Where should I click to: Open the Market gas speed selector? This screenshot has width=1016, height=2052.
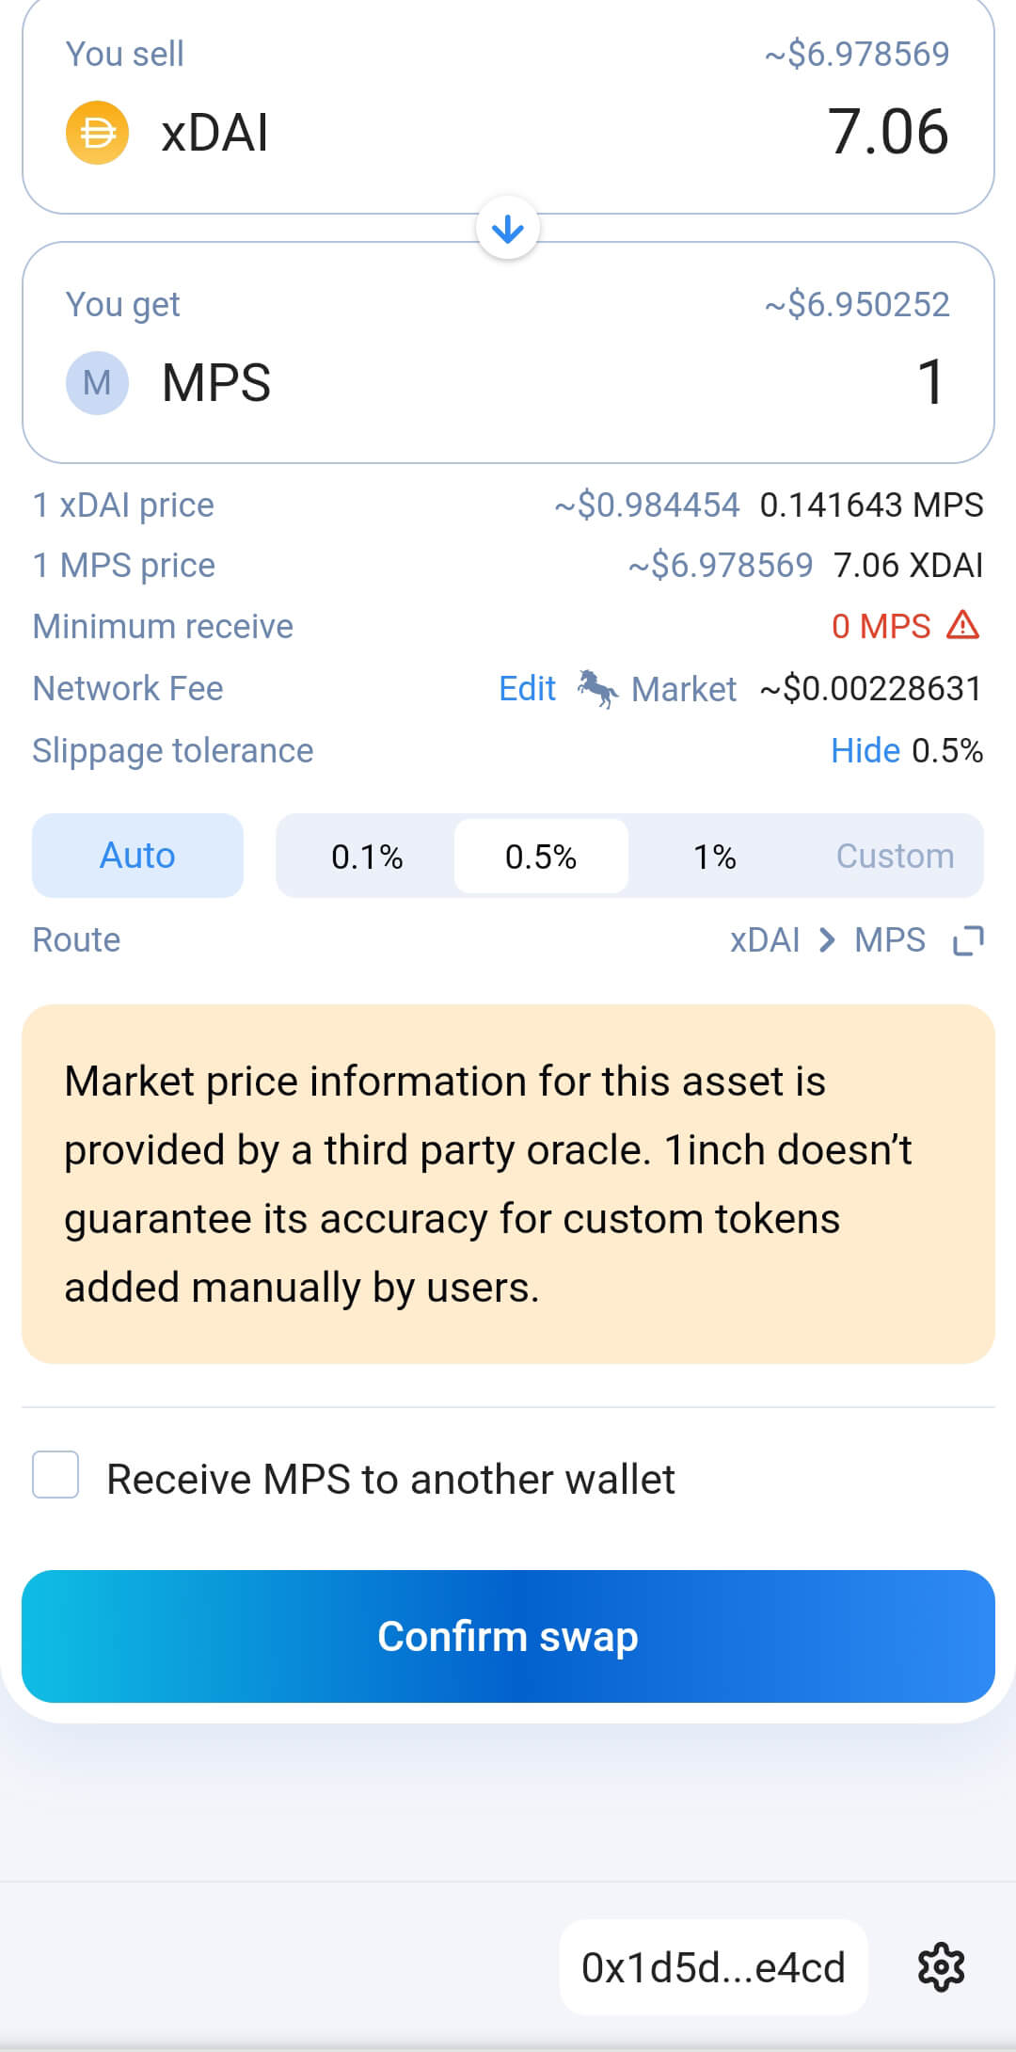click(684, 688)
